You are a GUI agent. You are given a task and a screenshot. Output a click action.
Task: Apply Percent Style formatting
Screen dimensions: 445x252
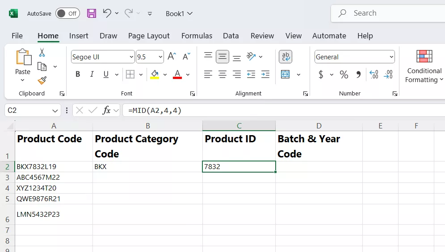[344, 74]
